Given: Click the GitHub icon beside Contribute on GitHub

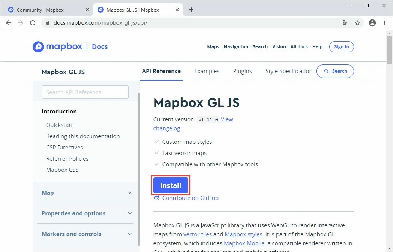Looking at the screenshot, I should [156, 198].
